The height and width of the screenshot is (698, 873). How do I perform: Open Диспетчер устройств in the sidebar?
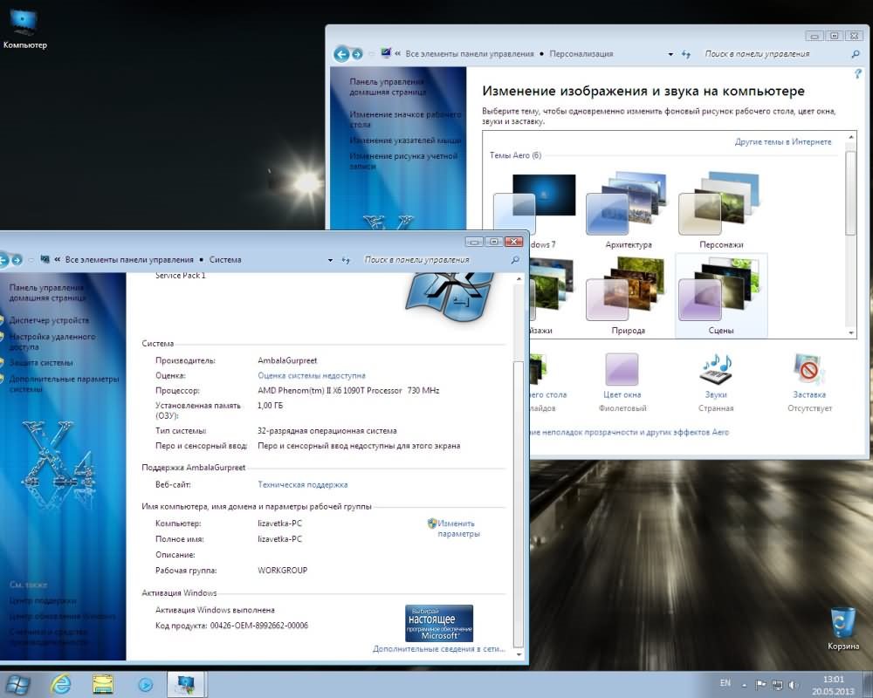[x=49, y=320]
